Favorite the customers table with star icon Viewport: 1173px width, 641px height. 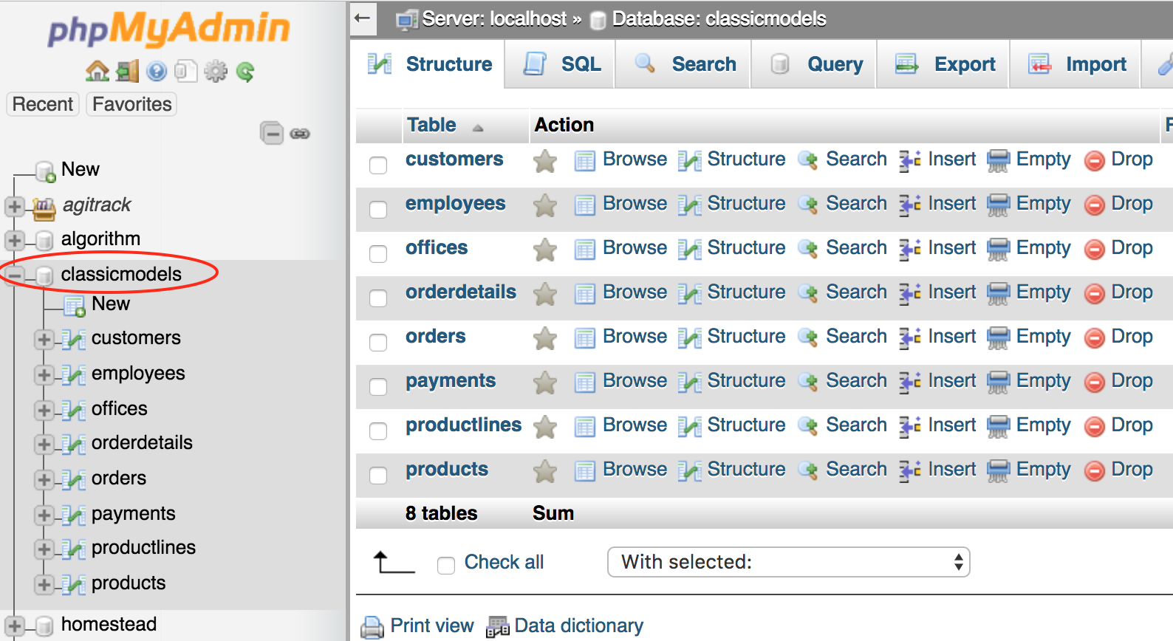545,160
